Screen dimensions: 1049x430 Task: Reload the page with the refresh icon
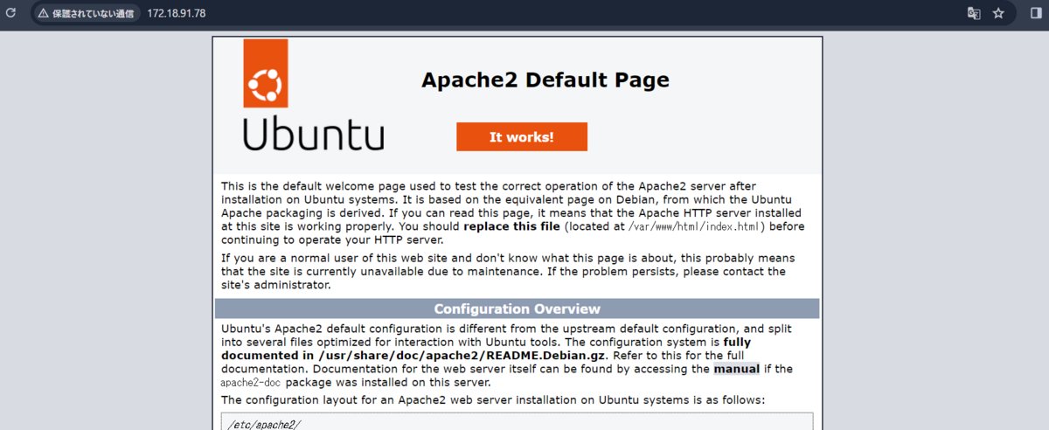coord(11,13)
